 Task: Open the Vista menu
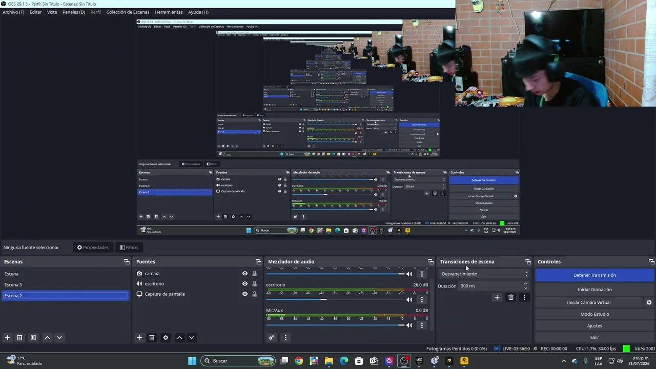52,12
